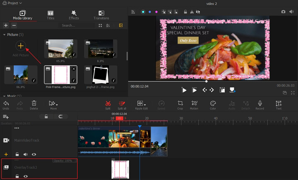Select the Crop tool
Screen dimensions: 298x180
(180, 103)
